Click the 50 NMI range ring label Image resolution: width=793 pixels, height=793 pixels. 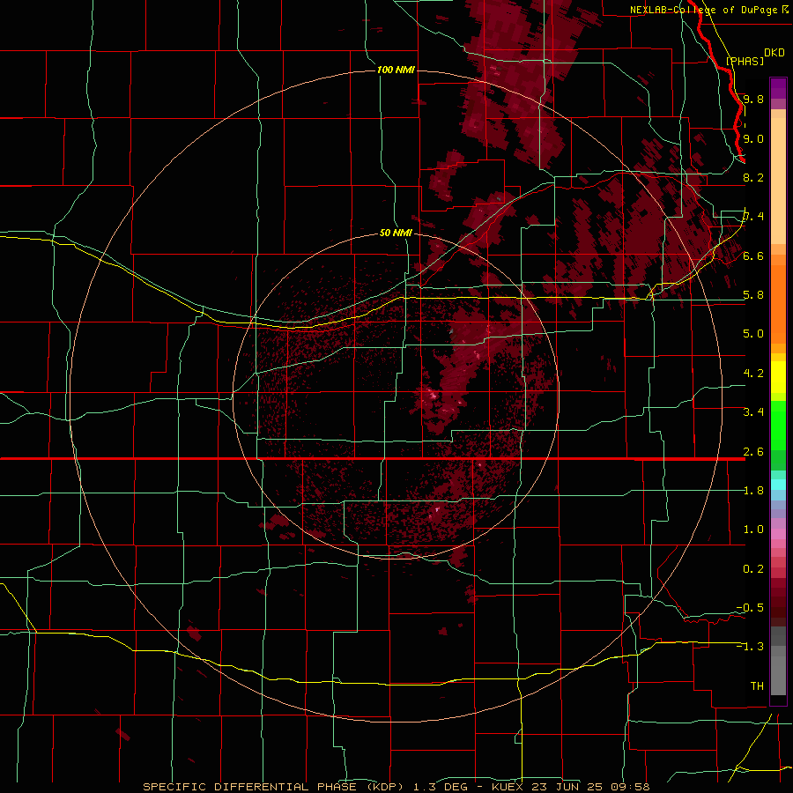click(x=396, y=233)
